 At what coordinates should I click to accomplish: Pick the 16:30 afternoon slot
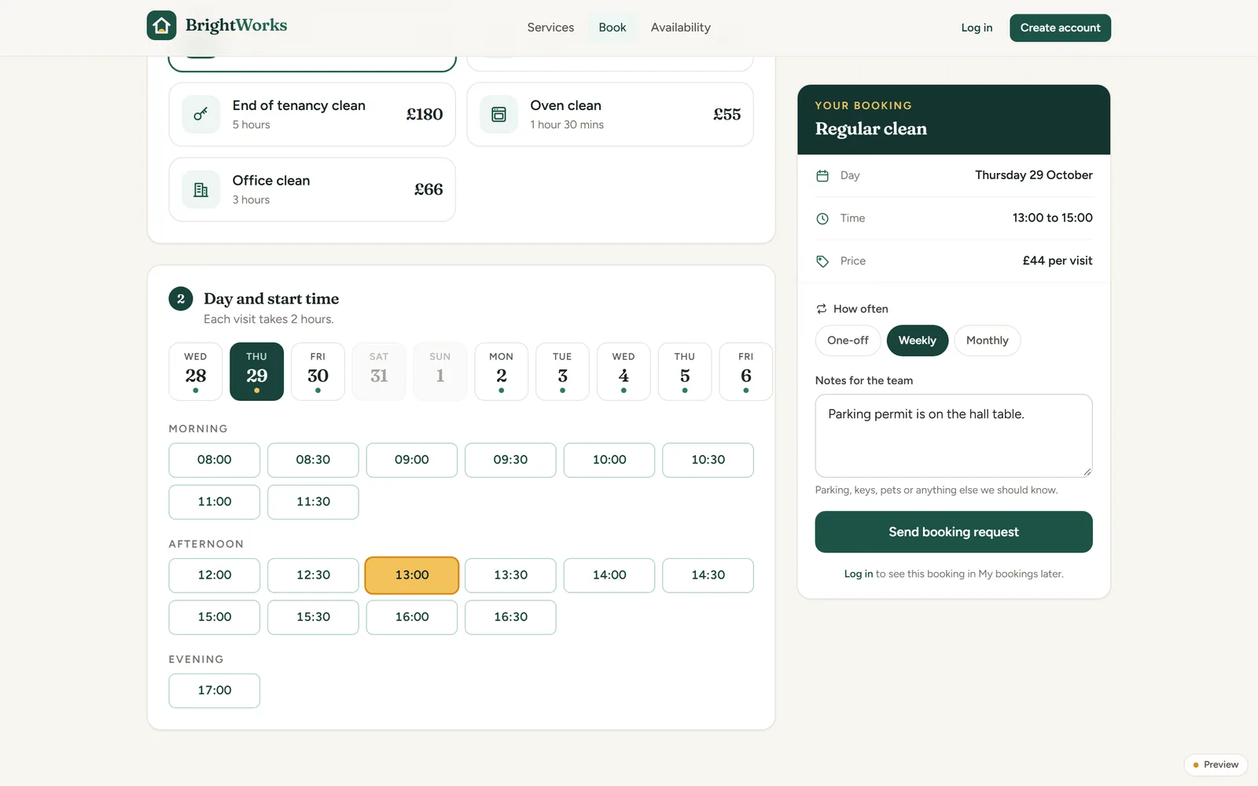pyautogui.click(x=510, y=617)
